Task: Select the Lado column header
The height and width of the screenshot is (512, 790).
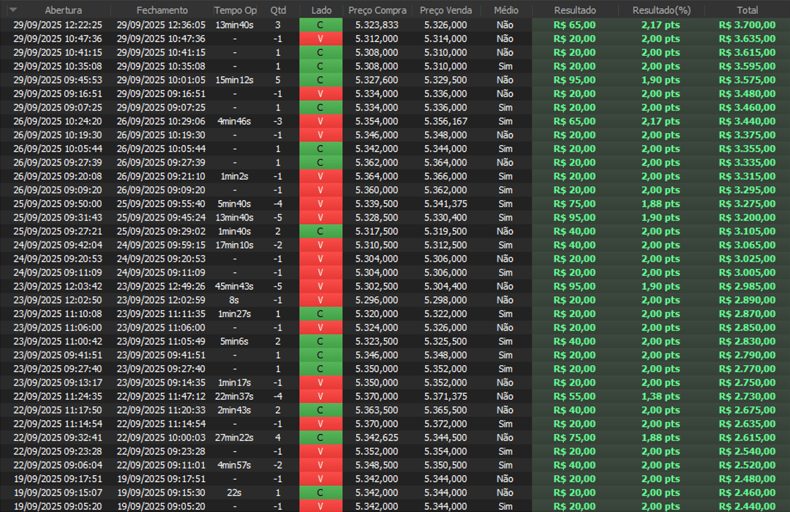Action: pyautogui.click(x=321, y=11)
